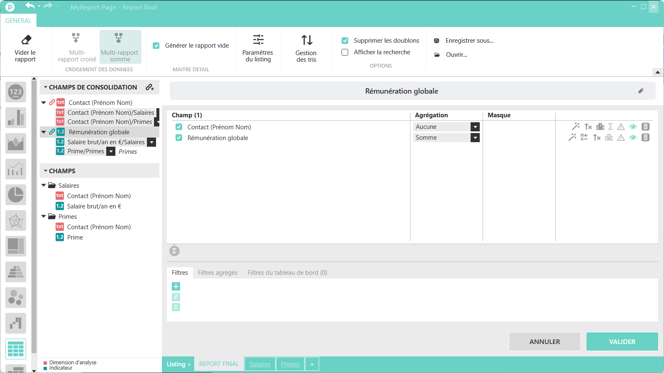Select the radar chart type in sidebar
Image resolution: width=664 pixels, height=373 pixels.
coord(16,220)
